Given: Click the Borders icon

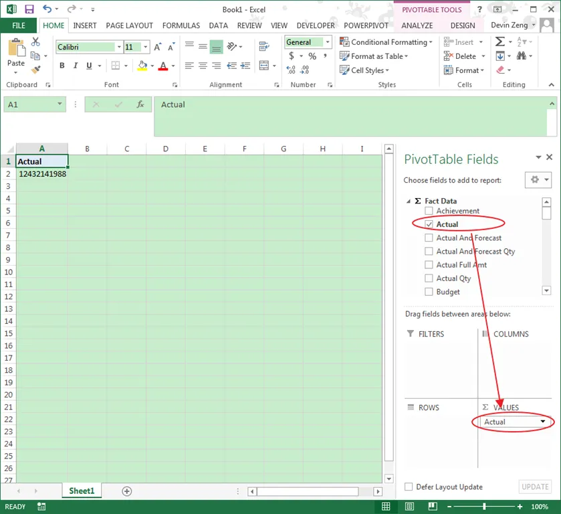Looking at the screenshot, I should (x=116, y=66).
